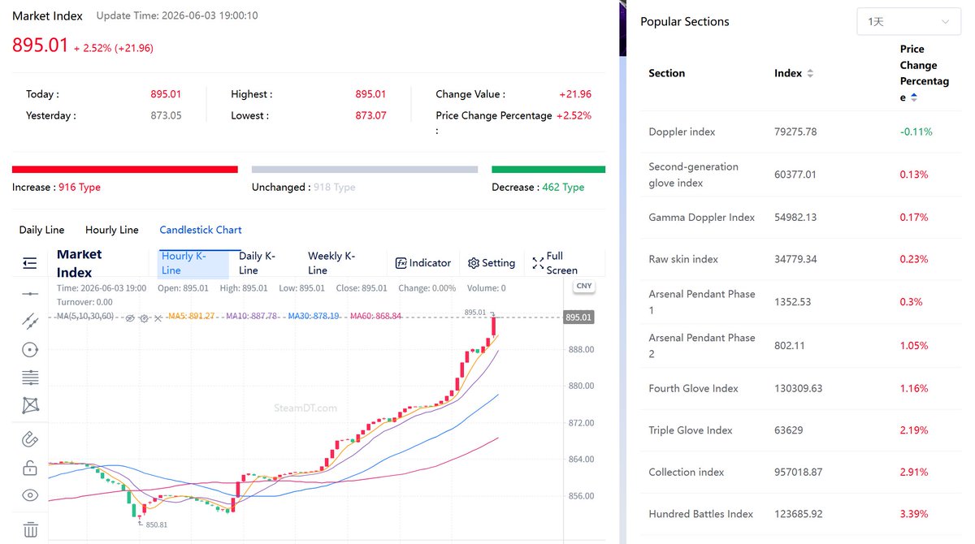The image size is (975, 544).
Task: Click Arsenal Pendant Phase 2
Action: point(702,346)
